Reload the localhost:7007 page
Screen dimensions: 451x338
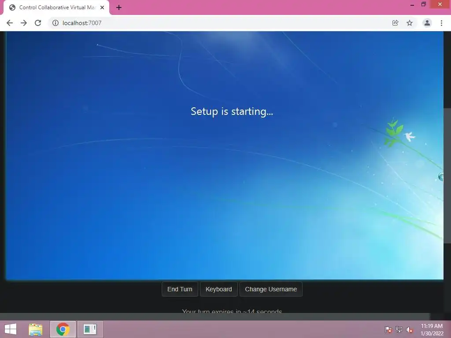(38, 23)
